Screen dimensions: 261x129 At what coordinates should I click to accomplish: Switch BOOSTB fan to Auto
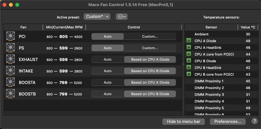[108, 94]
